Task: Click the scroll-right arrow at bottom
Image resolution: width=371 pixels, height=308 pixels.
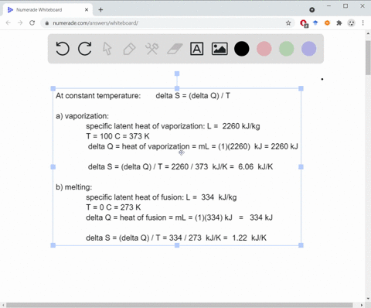Action: [x=362, y=305]
